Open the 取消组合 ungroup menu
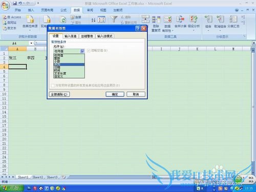The image size is (256, 192). tap(220, 23)
